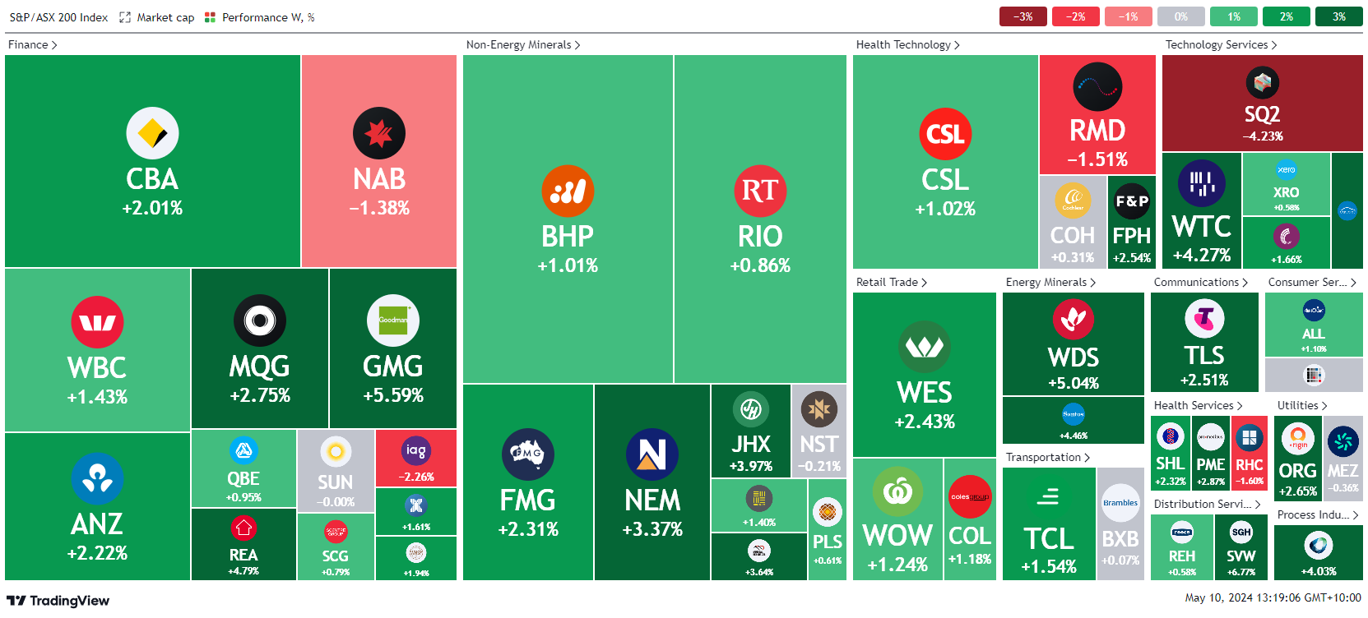Click the Woolworths WOW logo icon
The image size is (1368, 618).
click(897, 493)
